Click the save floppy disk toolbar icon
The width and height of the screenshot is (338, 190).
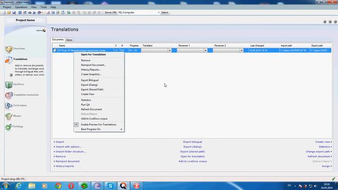pyautogui.click(x=14, y=13)
